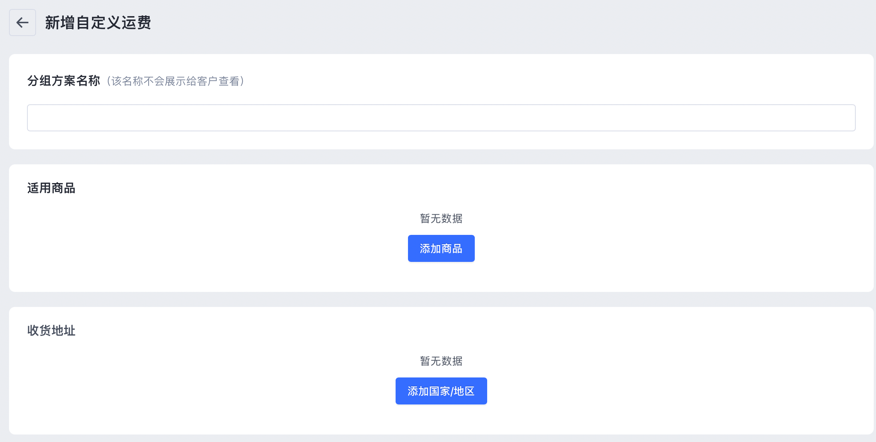Screen dimensions: 876x442
Task: Go back using the left arrow icon
Action: click(x=23, y=23)
